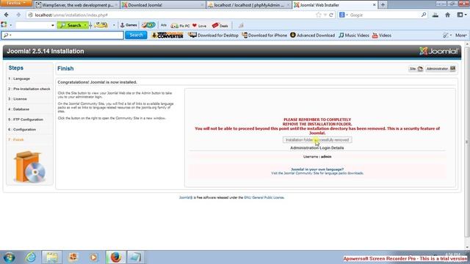This screenshot has height=264, width=470.
Task: Click the browser forward arrow
Action: (18, 15)
